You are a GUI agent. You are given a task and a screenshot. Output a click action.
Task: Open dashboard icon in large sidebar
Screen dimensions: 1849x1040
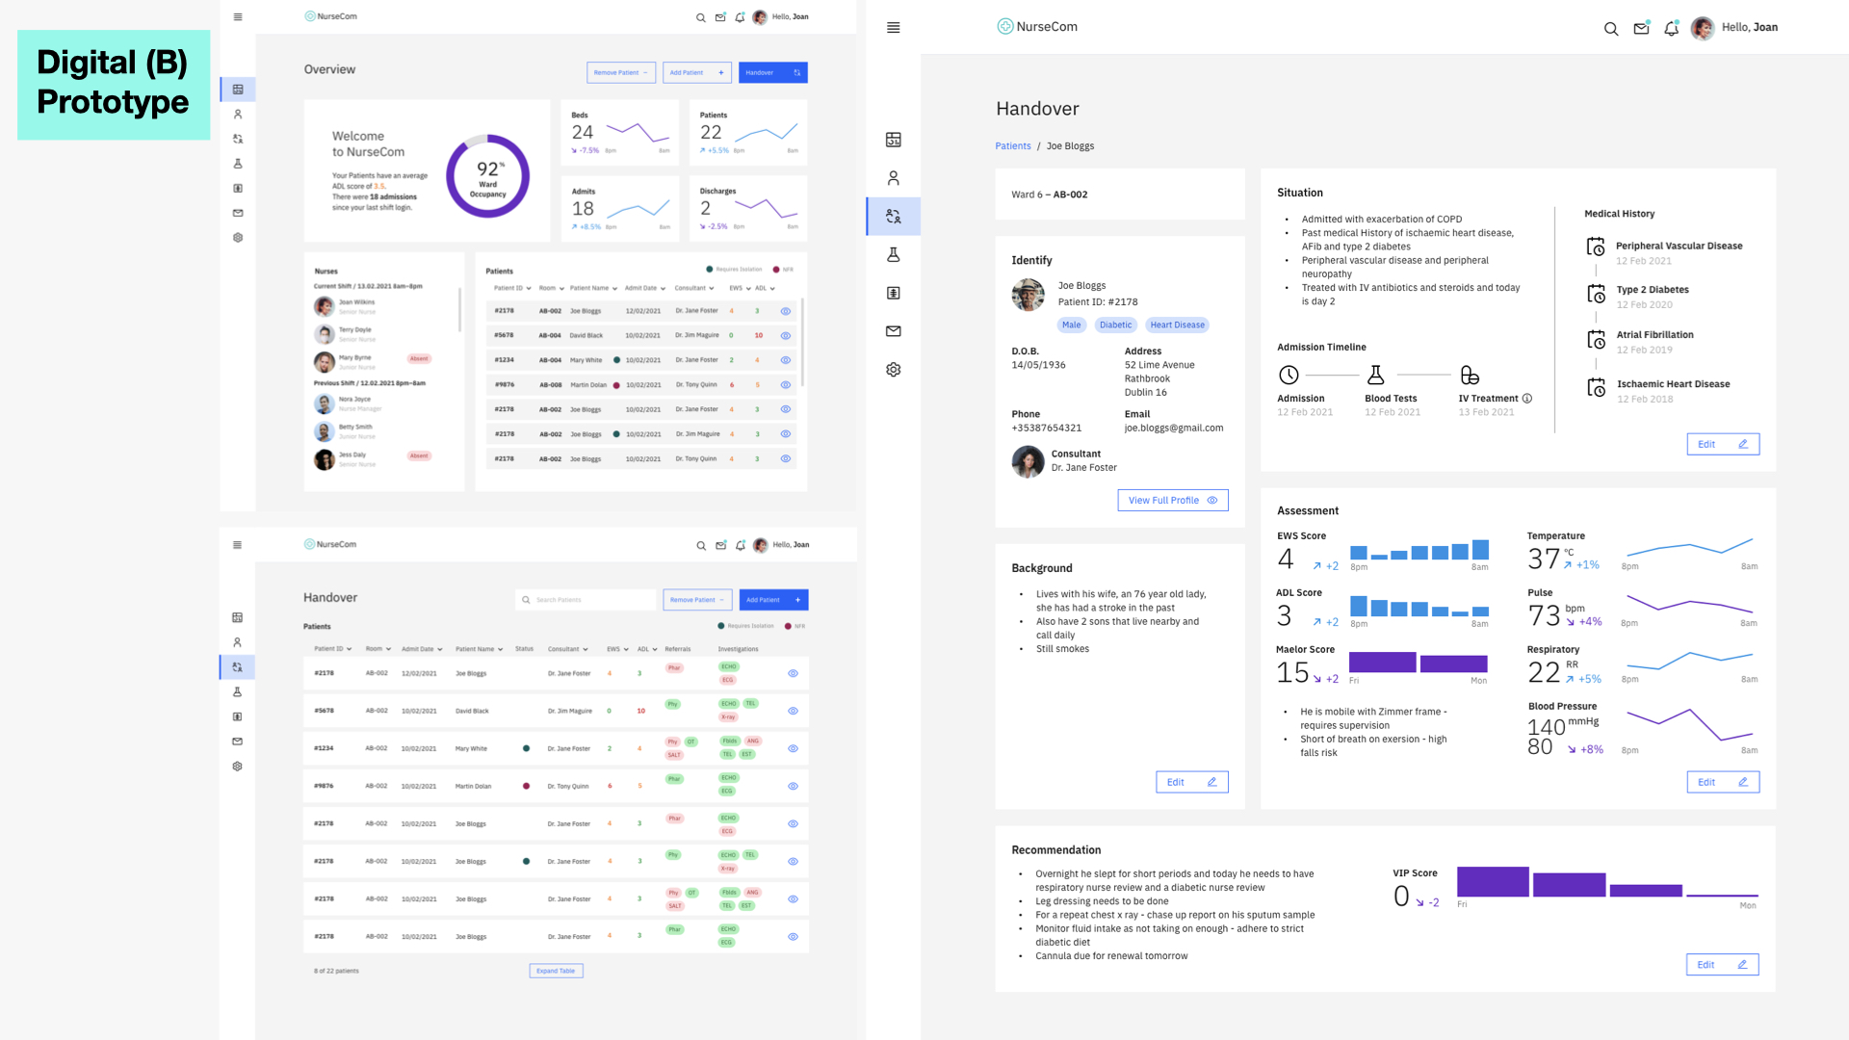pos(893,141)
